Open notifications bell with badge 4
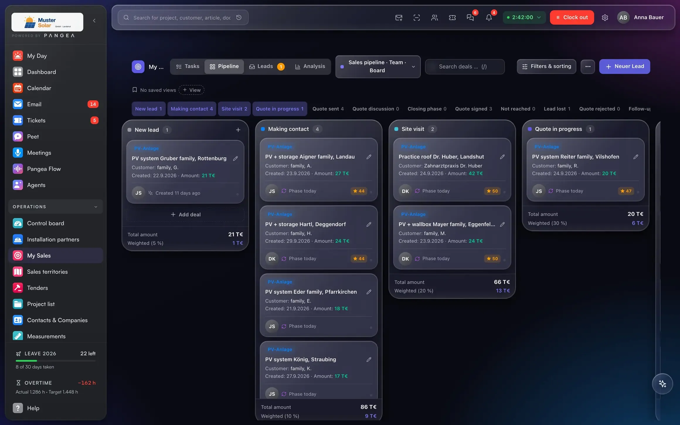The image size is (680, 425). (489, 18)
